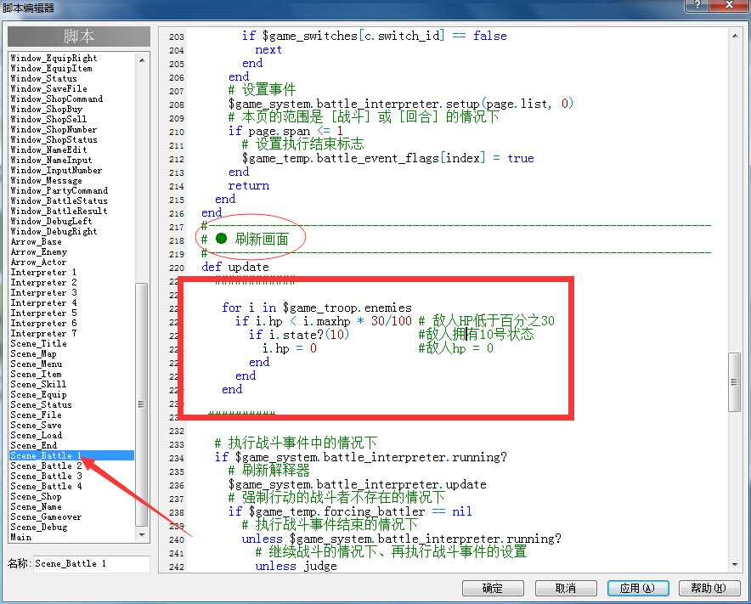The width and height of the screenshot is (751, 604).
Task: Select the Window_EquipRight script
Action: click(72, 58)
